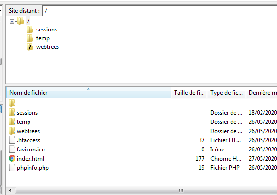This screenshot has height=195, width=277.
Task: Click the unknown webtrees folder icon in tree
Action: click(x=29, y=47)
